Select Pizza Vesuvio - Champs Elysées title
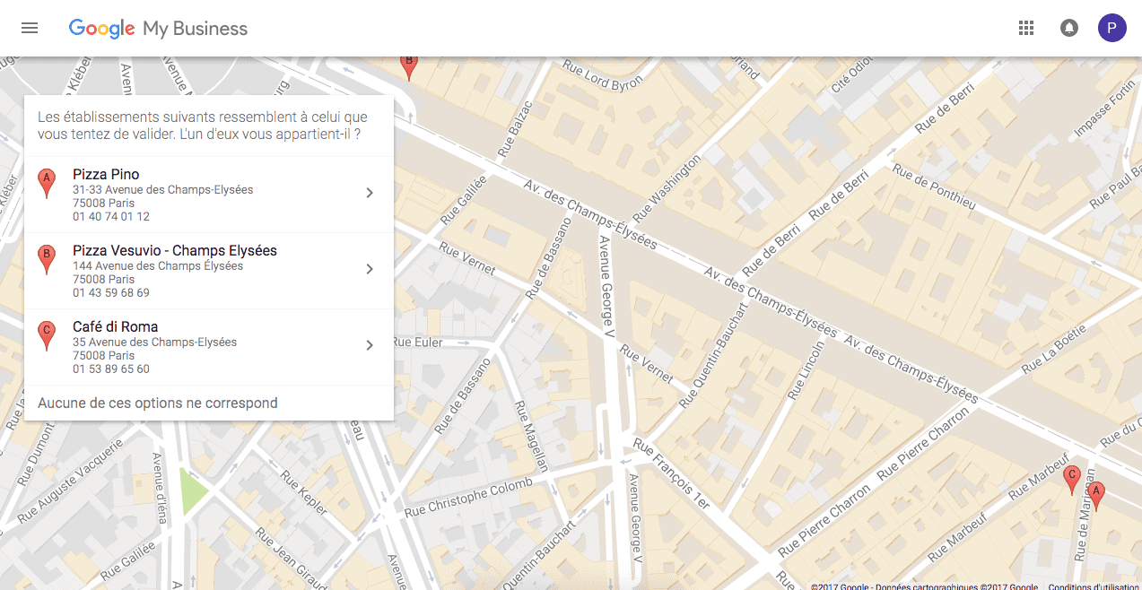Viewport: 1142px width, 590px height. coord(175,250)
